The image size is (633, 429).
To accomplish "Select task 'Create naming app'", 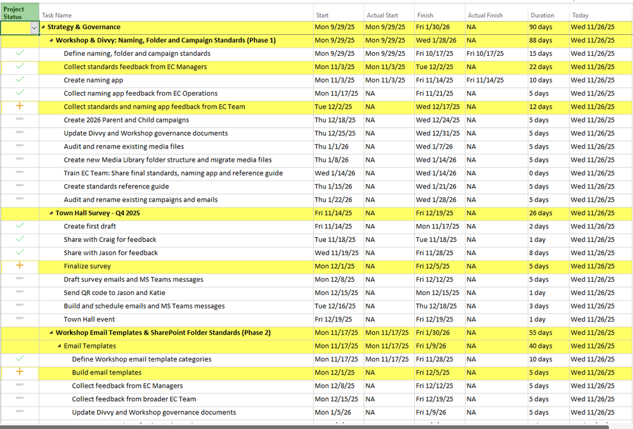I will click(93, 81).
